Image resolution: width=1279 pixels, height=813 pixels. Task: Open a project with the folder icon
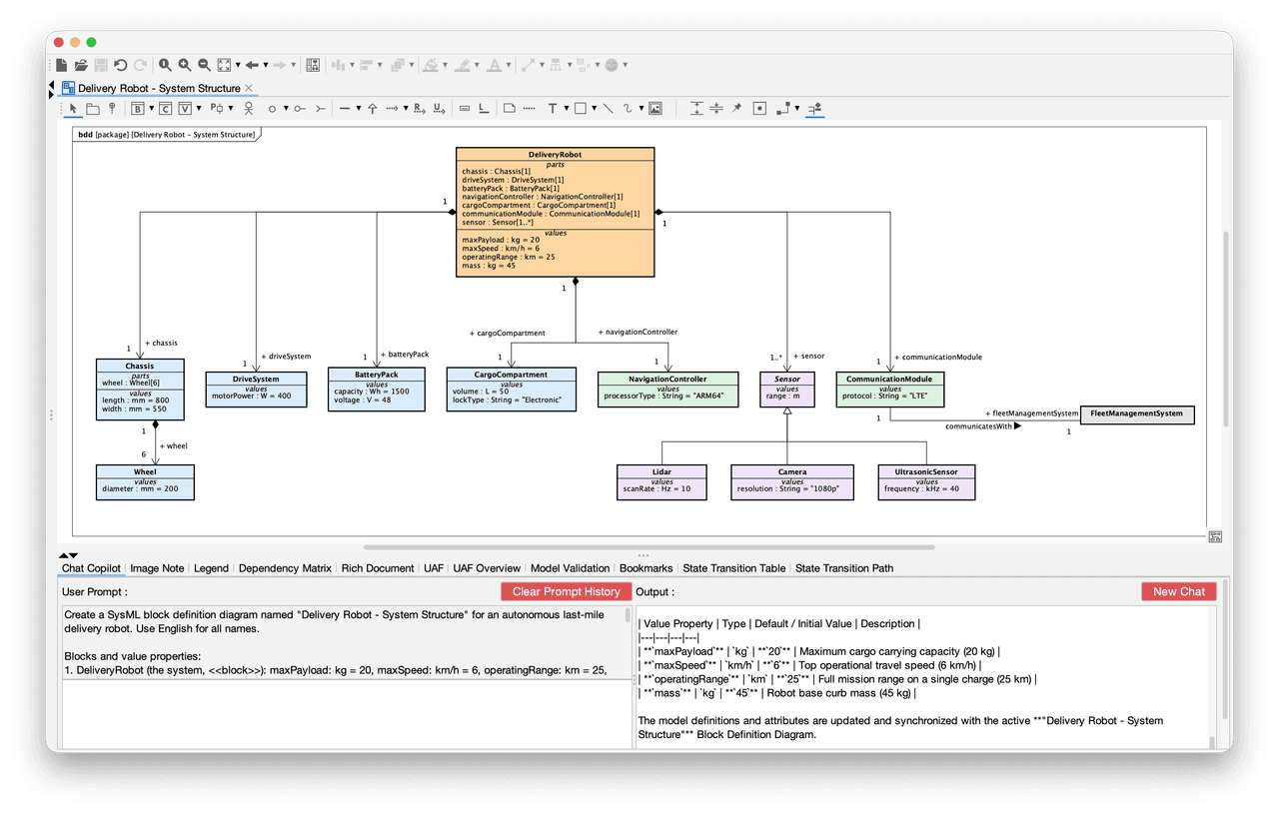click(x=81, y=65)
